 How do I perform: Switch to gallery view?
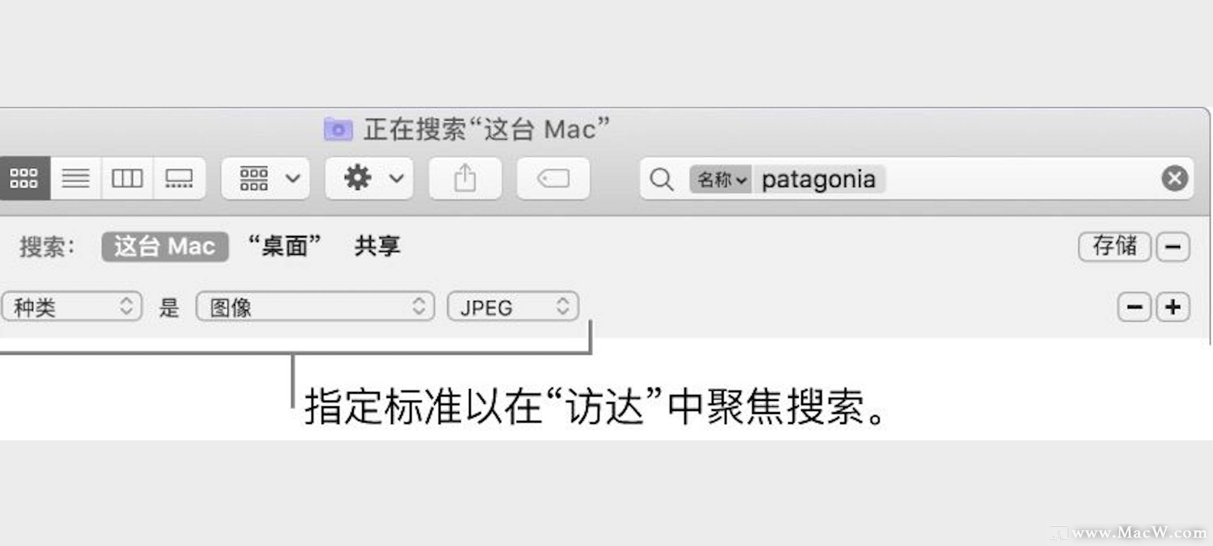click(179, 178)
